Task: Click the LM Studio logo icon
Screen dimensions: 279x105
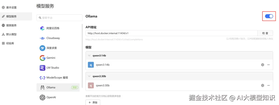Action: pyautogui.click(x=42, y=68)
